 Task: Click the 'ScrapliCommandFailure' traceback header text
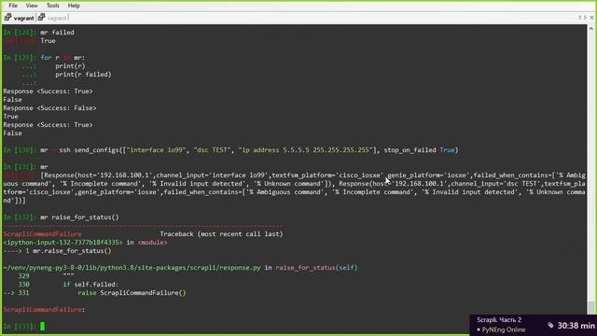[42, 234]
